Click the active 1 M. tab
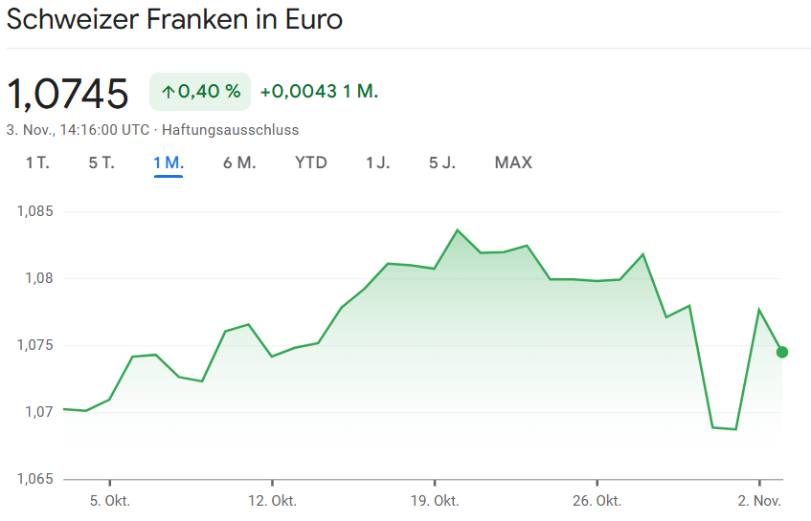Screen dimensions: 811x521 pyautogui.click(x=169, y=163)
